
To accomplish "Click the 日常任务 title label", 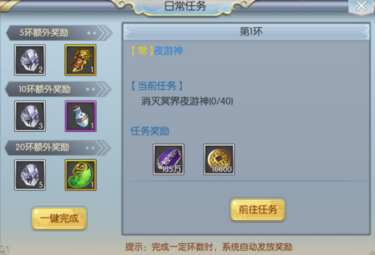I will point(185,6).
